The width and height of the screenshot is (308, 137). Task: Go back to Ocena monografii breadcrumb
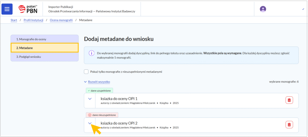[61, 20]
